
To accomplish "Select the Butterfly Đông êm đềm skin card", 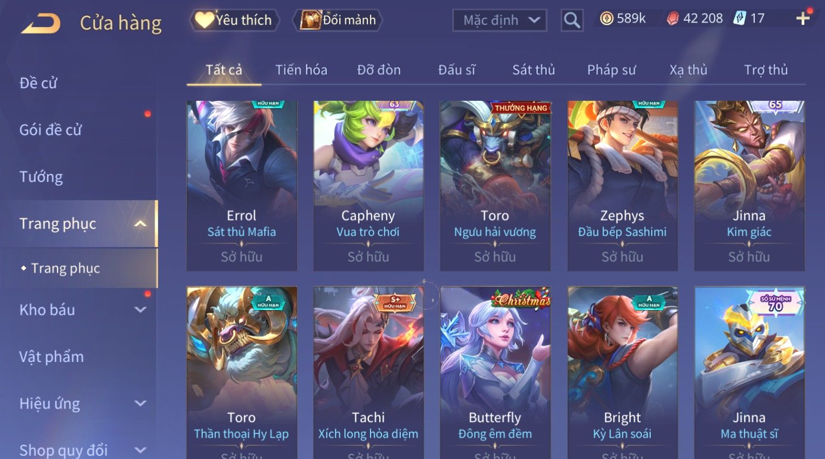I will click(x=495, y=372).
